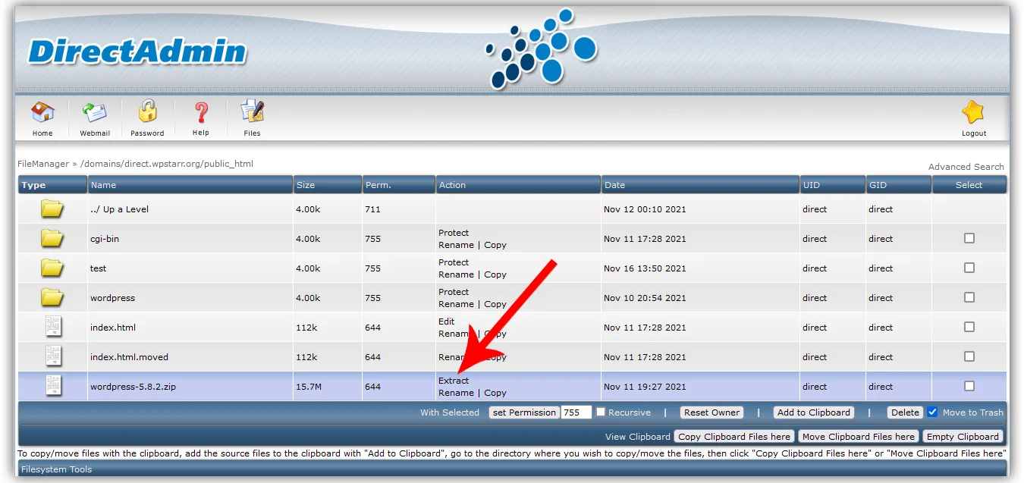The image size is (1024, 483).
Task: Click Copy for wordpress folder
Action: [x=495, y=303]
